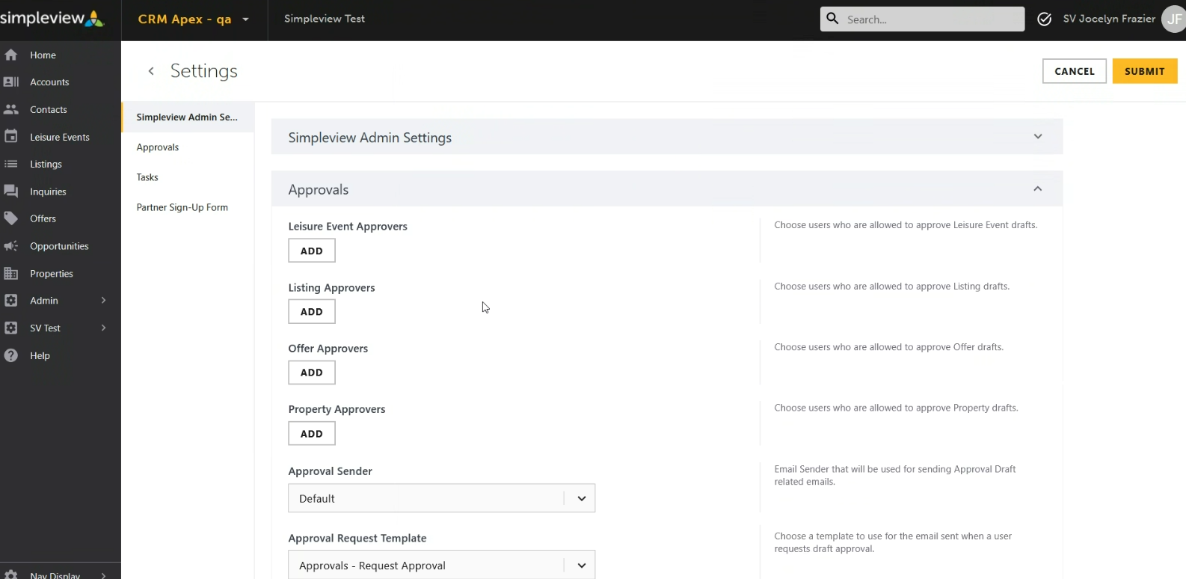The height and width of the screenshot is (579, 1186).
Task: Click the SV Test gear icon
Action: click(x=11, y=328)
